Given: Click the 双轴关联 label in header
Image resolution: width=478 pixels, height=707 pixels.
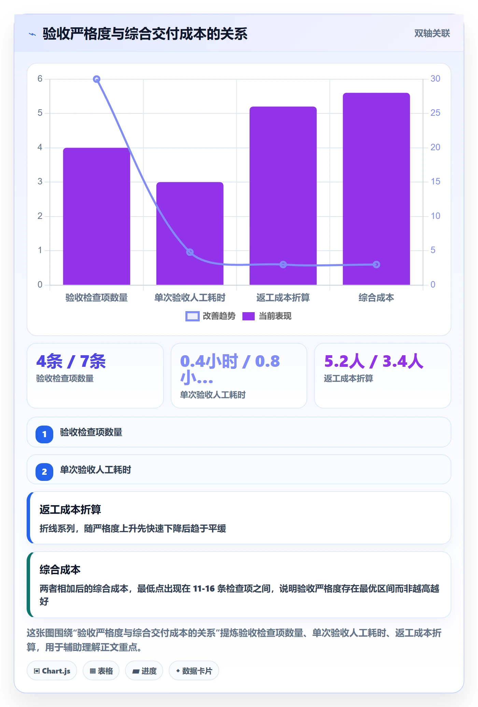Looking at the screenshot, I should (432, 33).
